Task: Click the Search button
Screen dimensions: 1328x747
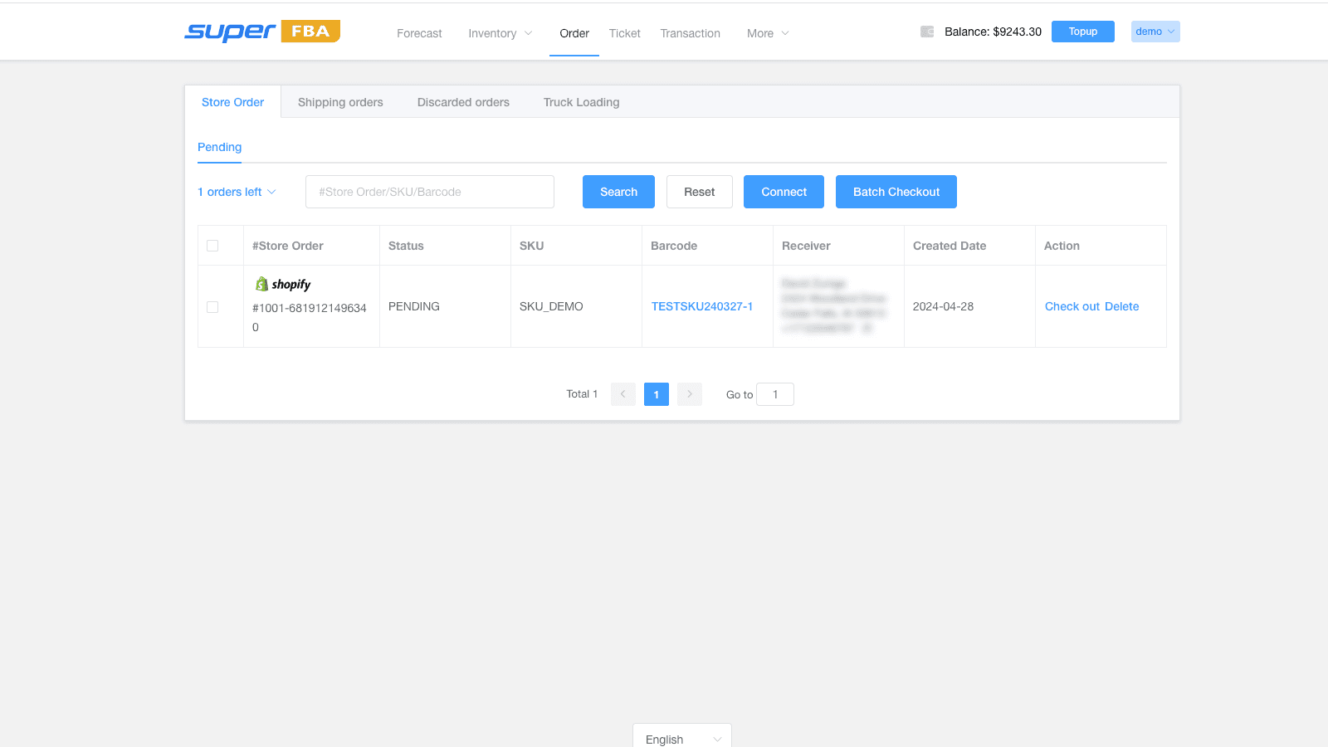Action: [619, 192]
